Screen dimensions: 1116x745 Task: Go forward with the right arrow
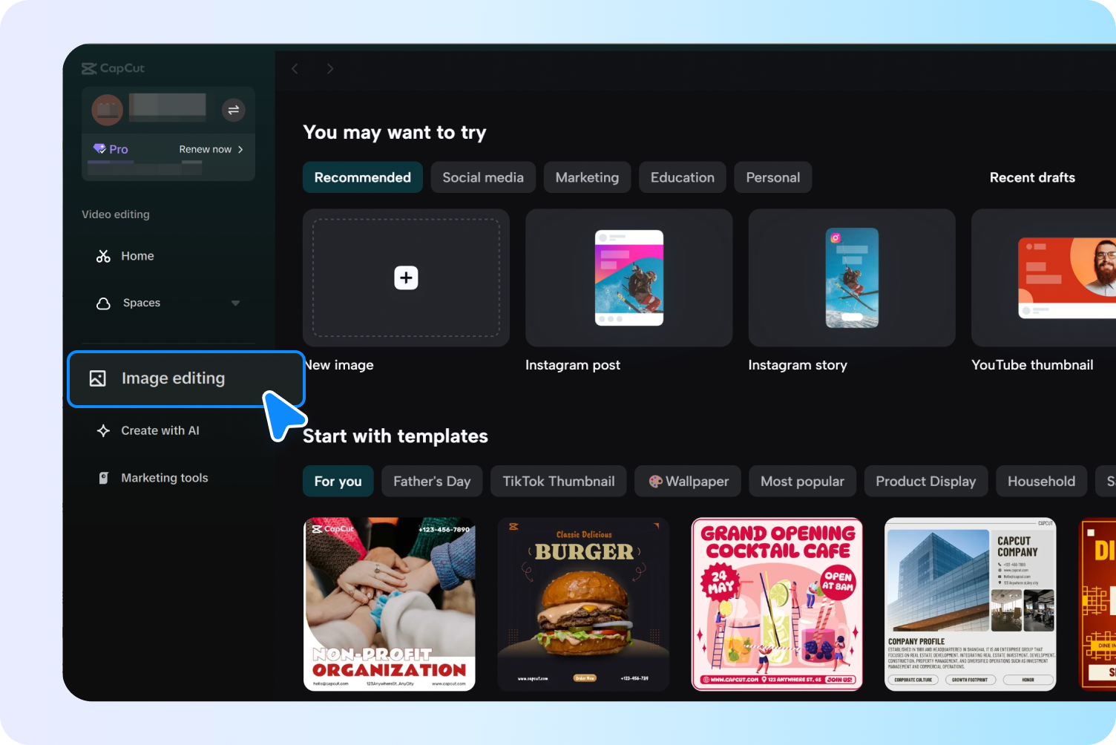(x=330, y=68)
